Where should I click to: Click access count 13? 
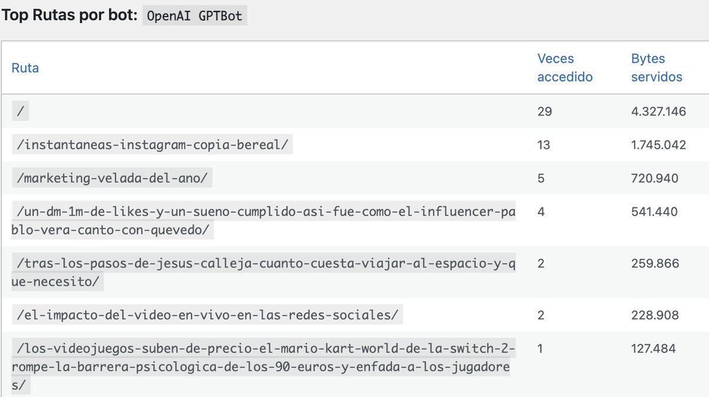[x=544, y=145]
